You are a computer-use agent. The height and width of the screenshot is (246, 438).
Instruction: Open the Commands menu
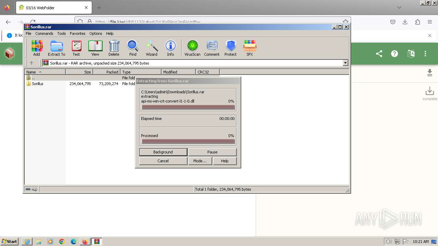[44, 33]
